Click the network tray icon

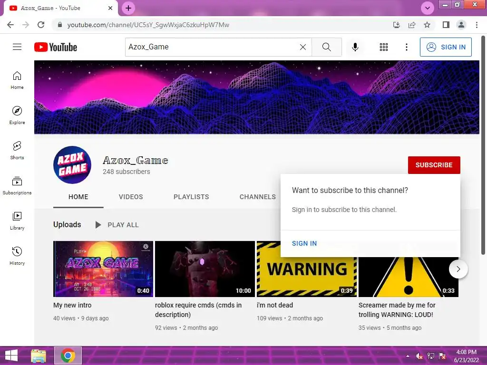[x=431, y=356]
